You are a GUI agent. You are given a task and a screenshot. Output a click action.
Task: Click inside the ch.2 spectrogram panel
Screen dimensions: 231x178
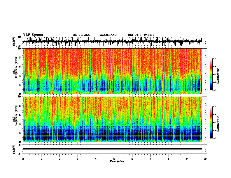point(112,119)
